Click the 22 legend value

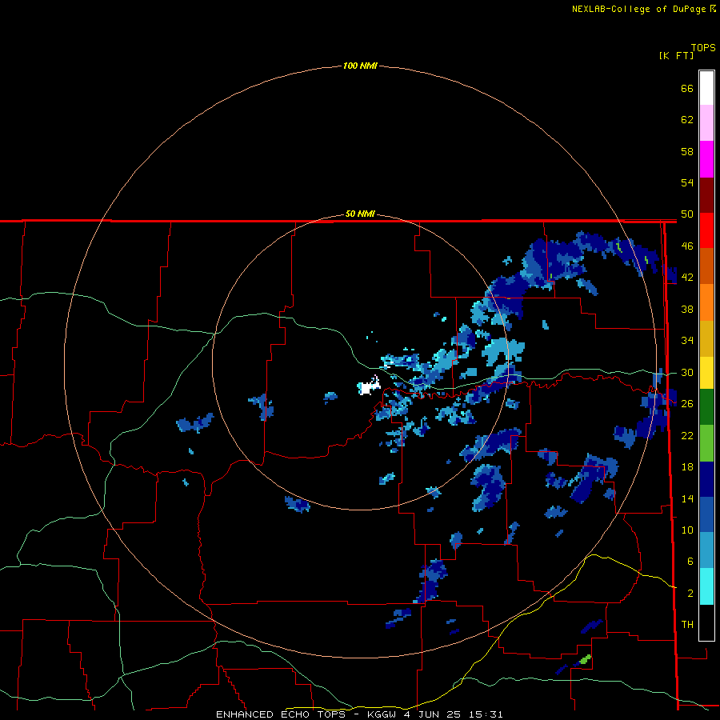click(687, 435)
